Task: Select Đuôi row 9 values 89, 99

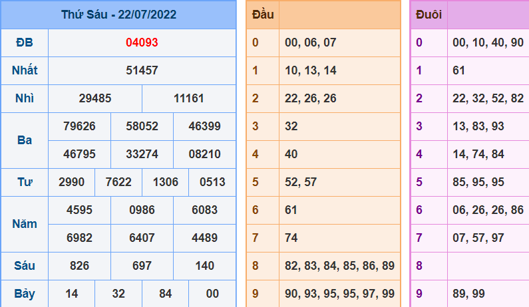Action: (x=468, y=294)
